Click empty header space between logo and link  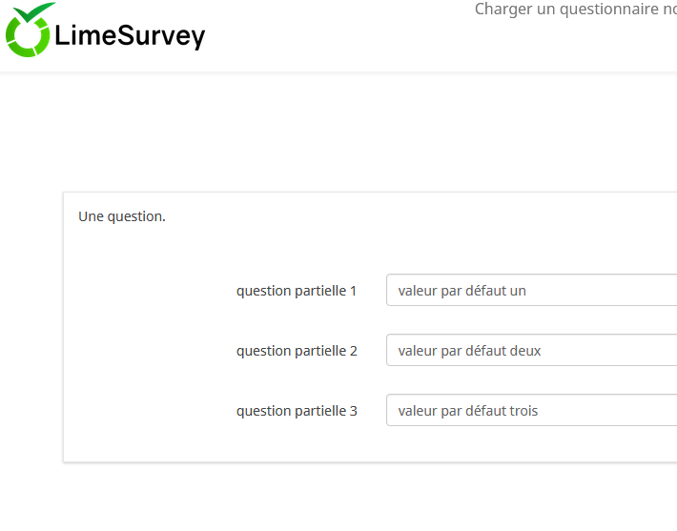(x=334, y=38)
